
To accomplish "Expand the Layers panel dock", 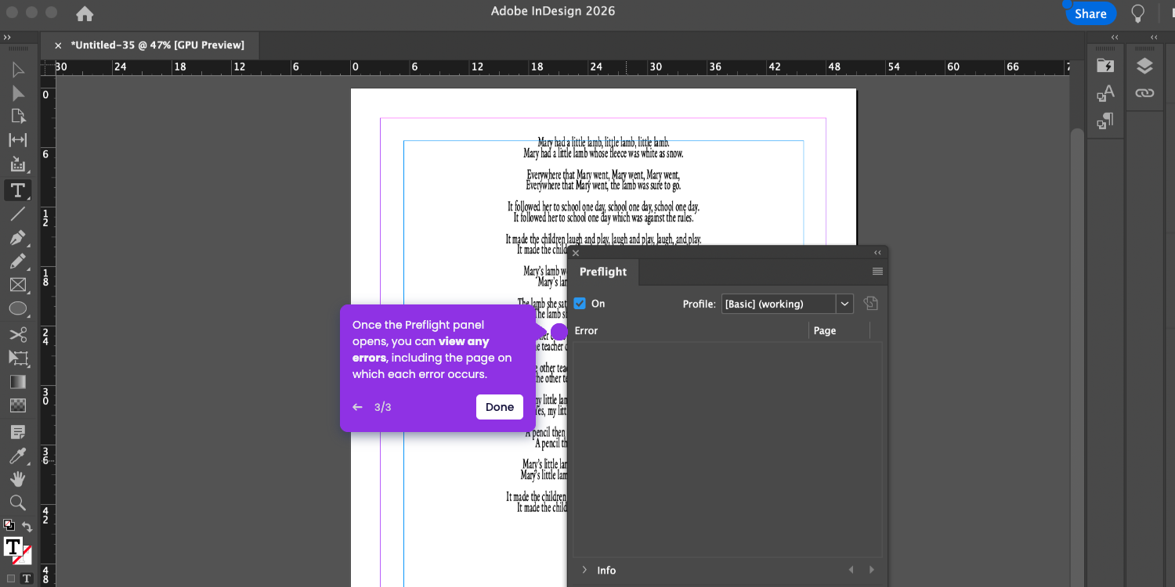I will pyautogui.click(x=1153, y=38).
